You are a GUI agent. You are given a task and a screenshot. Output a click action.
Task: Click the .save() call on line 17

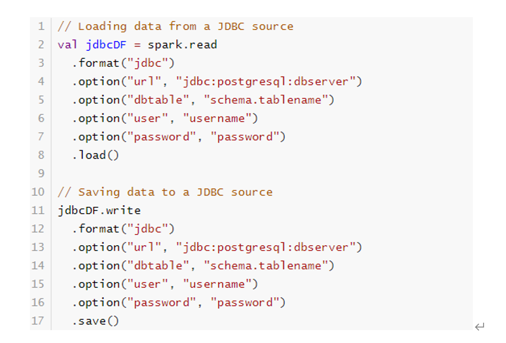pyautogui.click(x=96, y=321)
